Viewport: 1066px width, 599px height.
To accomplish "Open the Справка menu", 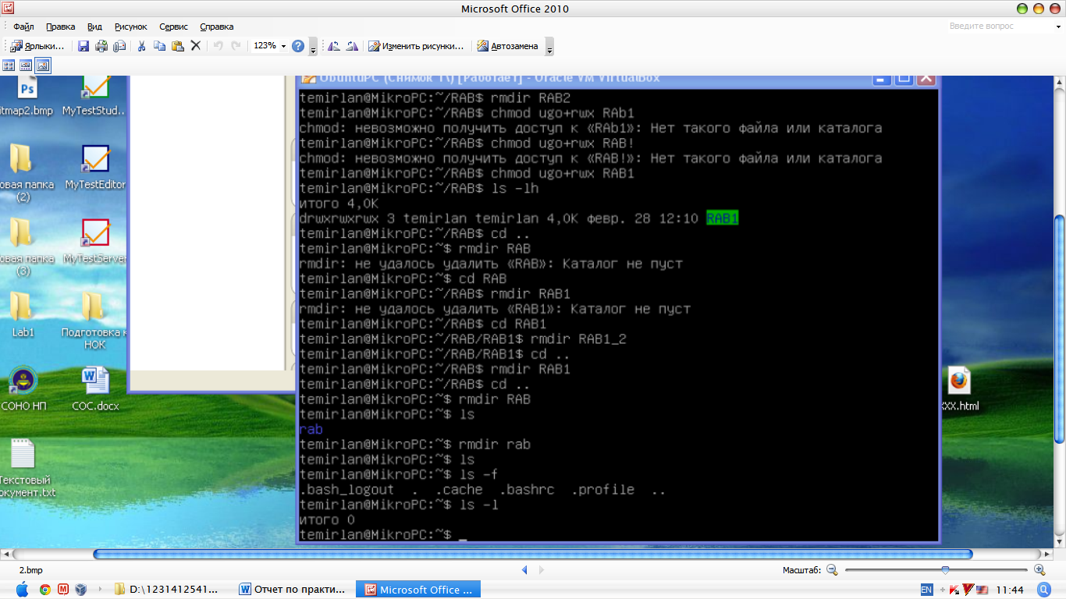I will pos(216,27).
